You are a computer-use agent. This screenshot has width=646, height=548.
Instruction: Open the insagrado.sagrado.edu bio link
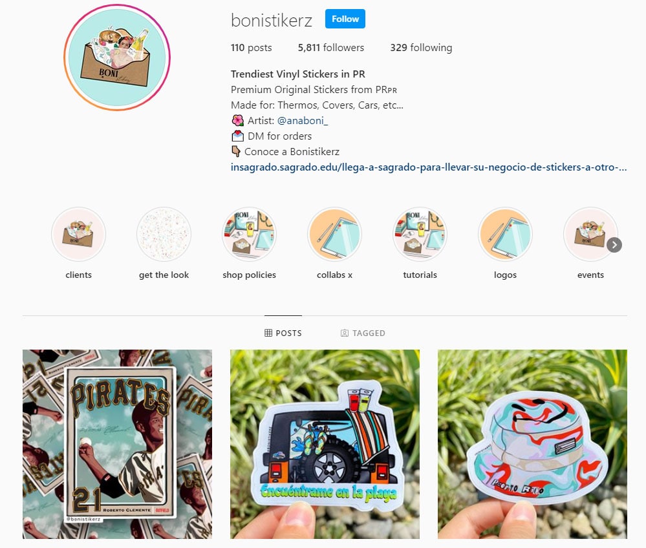click(429, 167)
